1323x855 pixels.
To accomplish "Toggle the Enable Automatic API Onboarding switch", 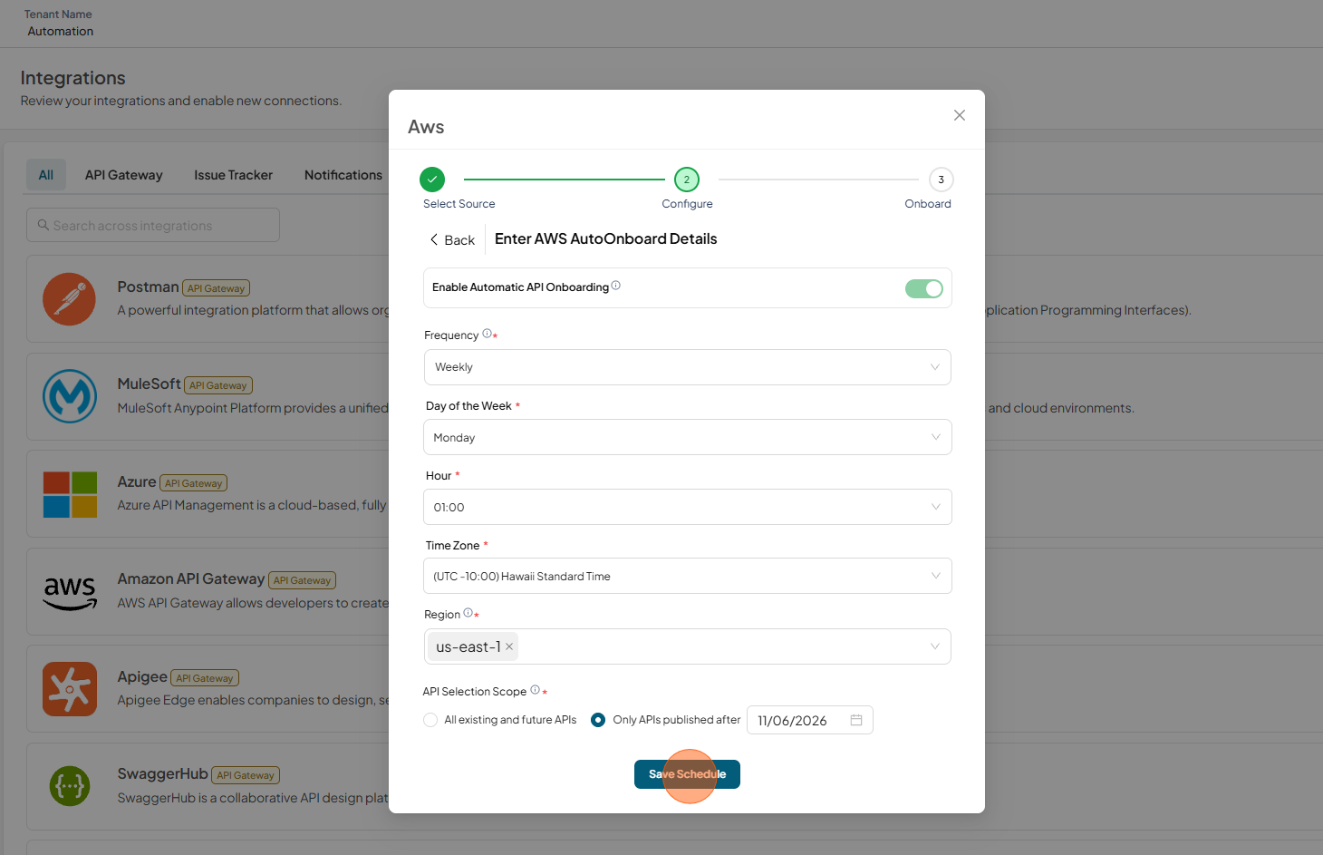I will (924, 288).
